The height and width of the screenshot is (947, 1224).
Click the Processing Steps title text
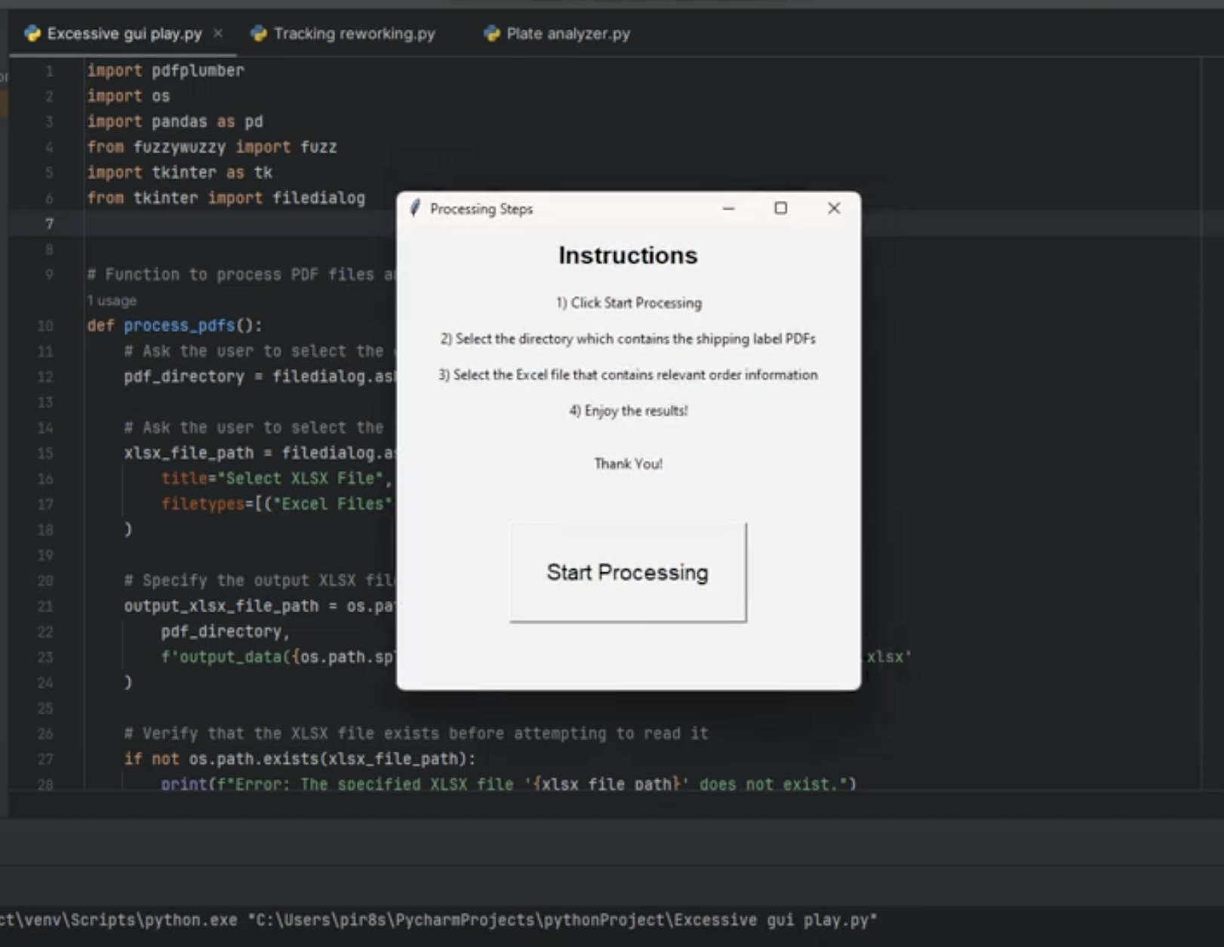(481, 209)
